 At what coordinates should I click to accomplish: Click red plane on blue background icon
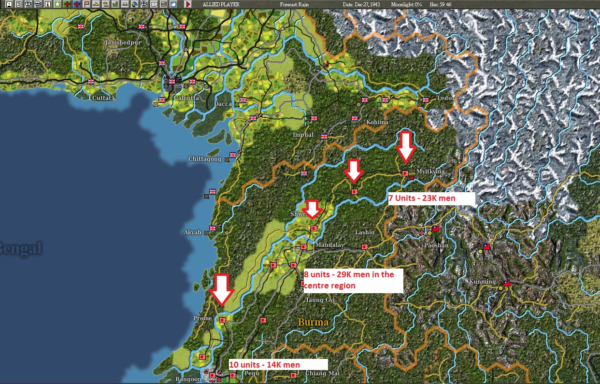[x=77, y=4]
